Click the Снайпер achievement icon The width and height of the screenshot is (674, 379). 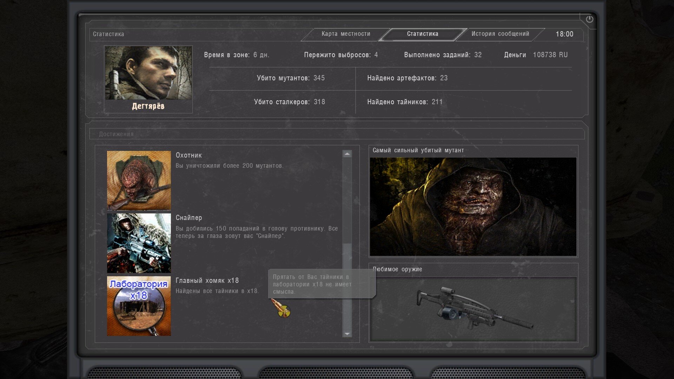[x=139, y=243]
